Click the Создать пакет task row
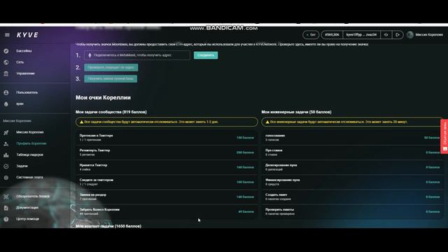This screenshot has width=448, height=252. 353,197
